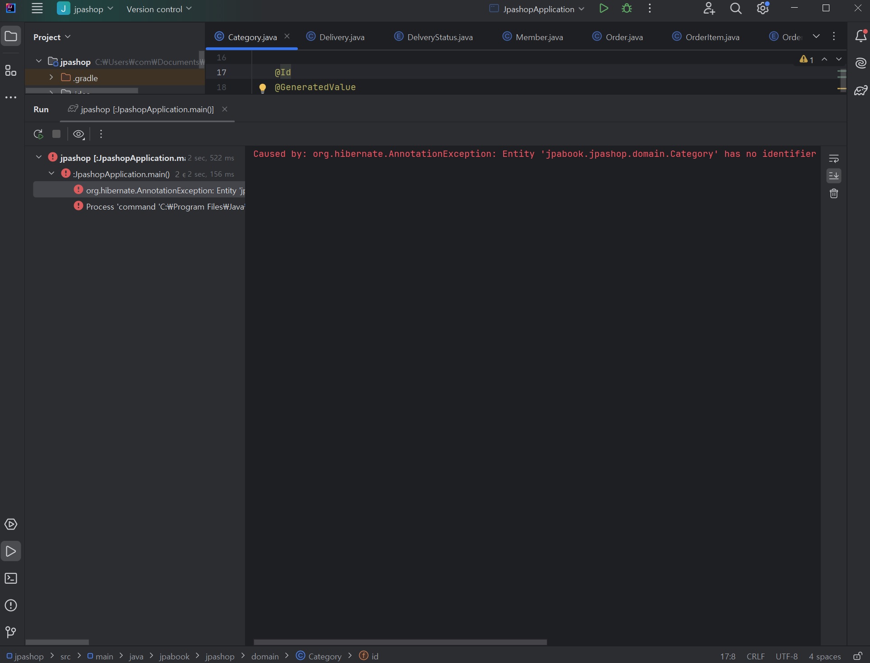Show hidden editor tabs dropdown
Viewport: 870px width, 663px height.
(816, 36)
